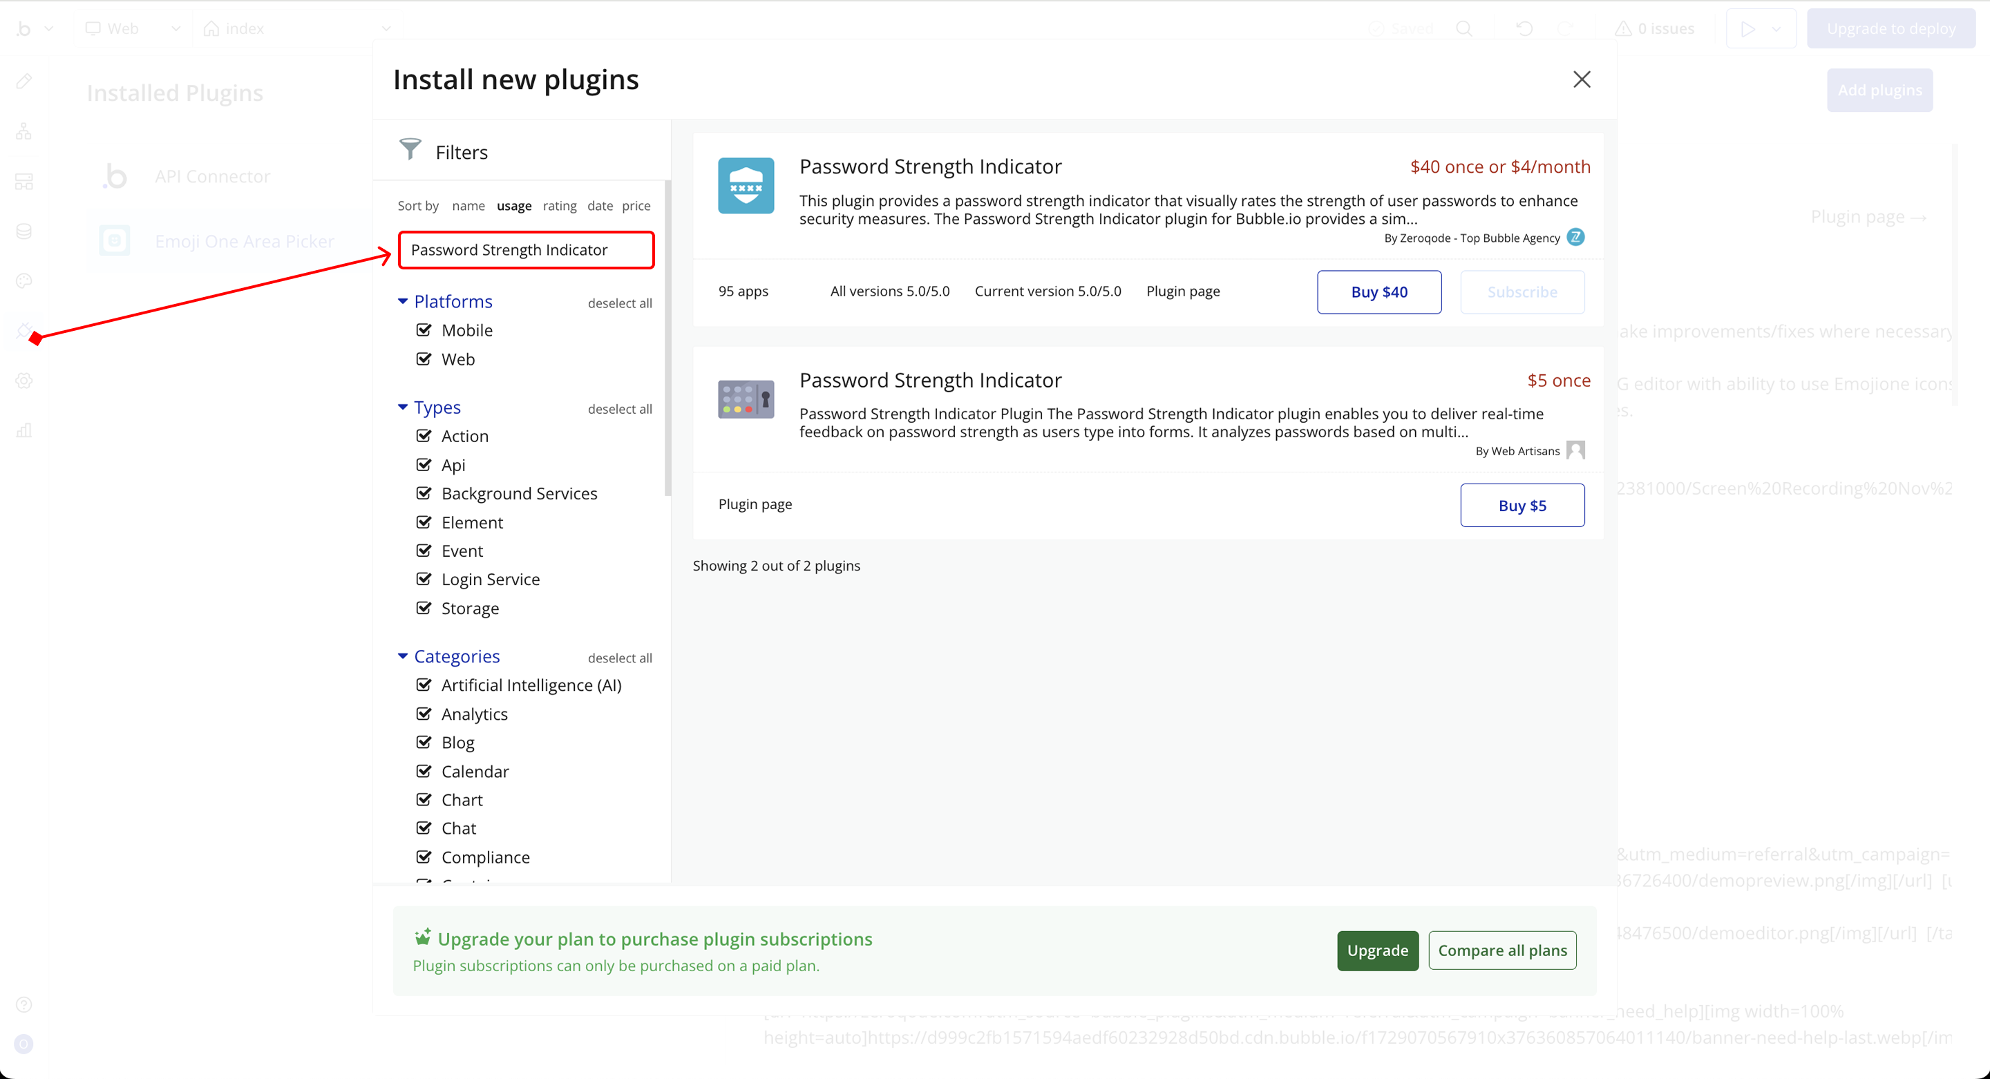
Task: Click the Zeroqode Password Strength plugin icon
Action: 746,186
